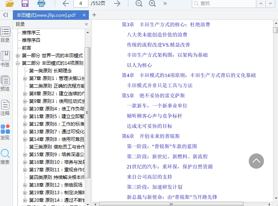Print the document with the printer icon

41,3
